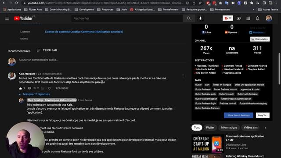281x158 pixels.
Task: Click the browser address bar URL
Action: (x=105, y=3)
